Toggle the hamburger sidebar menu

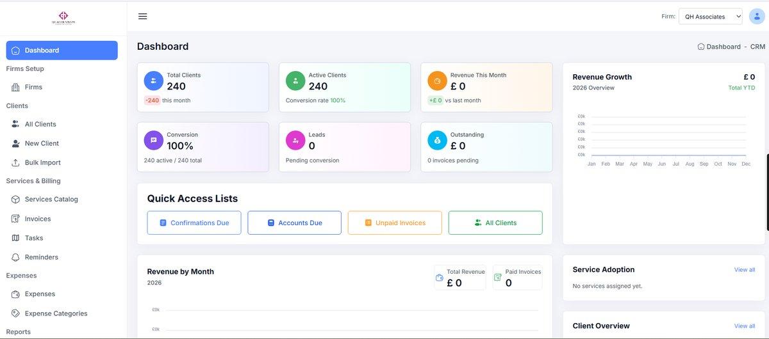coord(142,17)
